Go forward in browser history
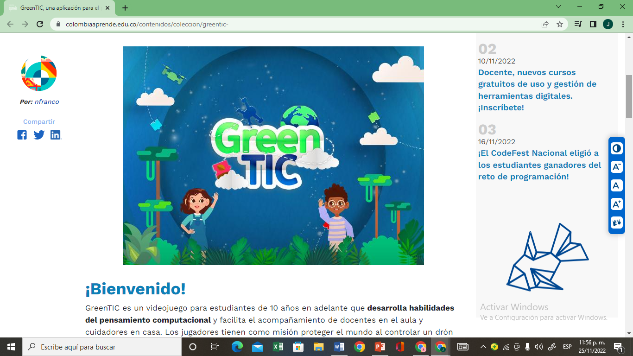Viewport: 633px width, 356px height. tap(25, 24)
